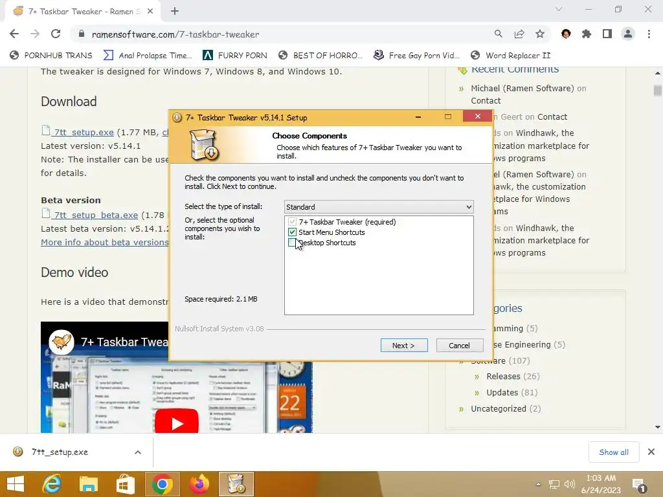This screenshot has width=663, height=497.
Task: Check the Desktop Shortcuts component
Action: pos(292,242)
